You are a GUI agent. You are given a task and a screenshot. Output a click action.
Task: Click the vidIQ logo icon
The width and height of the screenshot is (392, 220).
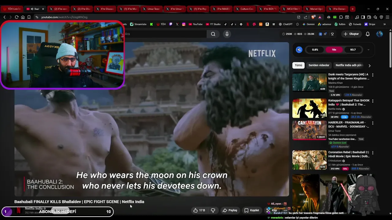coord(299,50)
